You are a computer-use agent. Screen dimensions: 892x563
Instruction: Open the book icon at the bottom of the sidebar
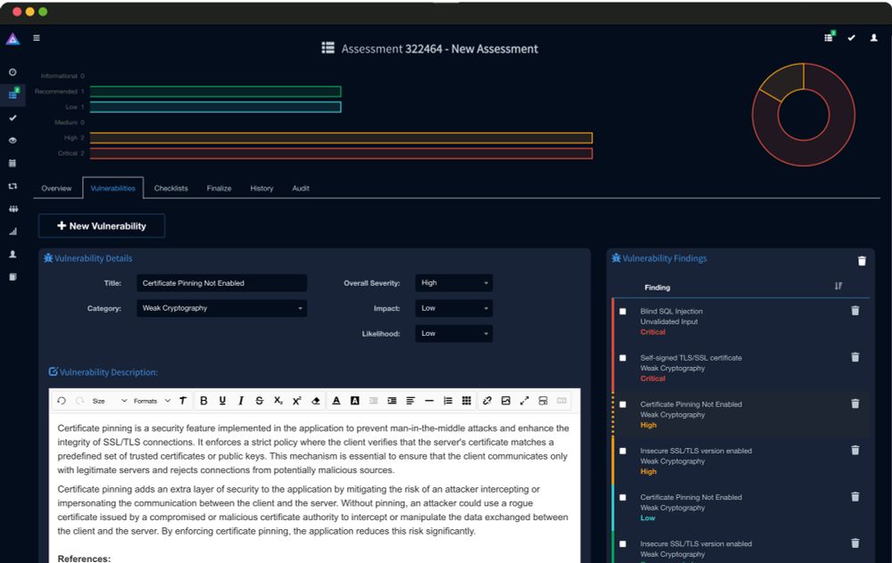[x=12, y=277]
